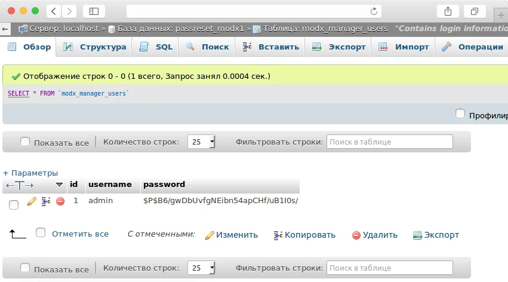Click Копировать for checked rows
Viewport: 508px width, 282px height.
tap(304, 235)
